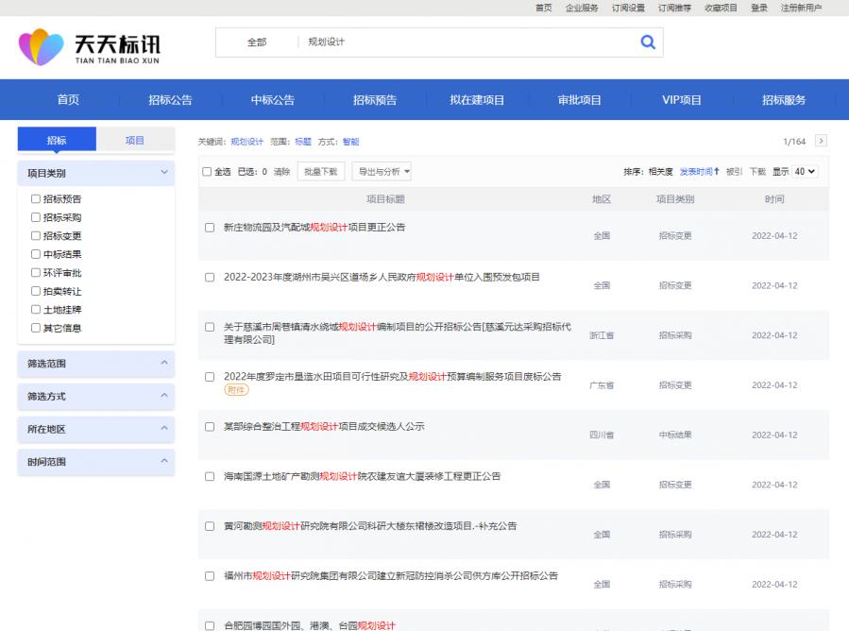This screenshot has width=849, height=631.
Task: Sort by 发表时间 arrow
Action: (700, 171)
